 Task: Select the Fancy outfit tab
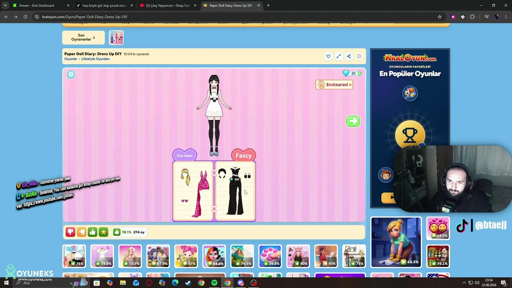point(244,155)
